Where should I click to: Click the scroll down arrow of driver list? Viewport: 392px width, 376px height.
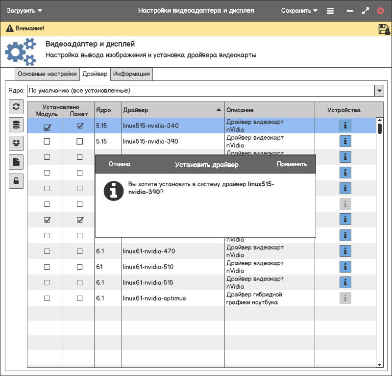click(379, 364)
